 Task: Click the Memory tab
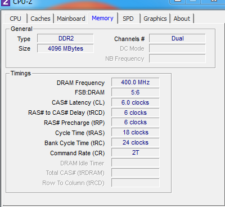click(x=102, y=18)
